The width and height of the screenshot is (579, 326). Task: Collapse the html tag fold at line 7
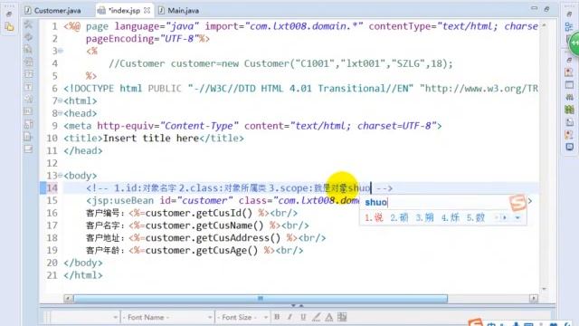click(x=61, y=101)
